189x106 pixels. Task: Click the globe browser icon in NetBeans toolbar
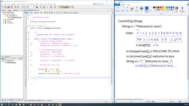(37, 7)
